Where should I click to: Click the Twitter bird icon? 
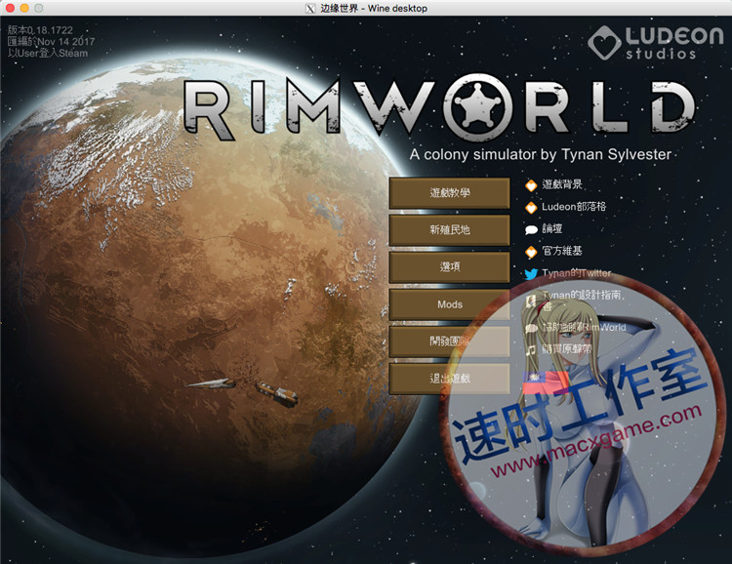pos(531,274)
